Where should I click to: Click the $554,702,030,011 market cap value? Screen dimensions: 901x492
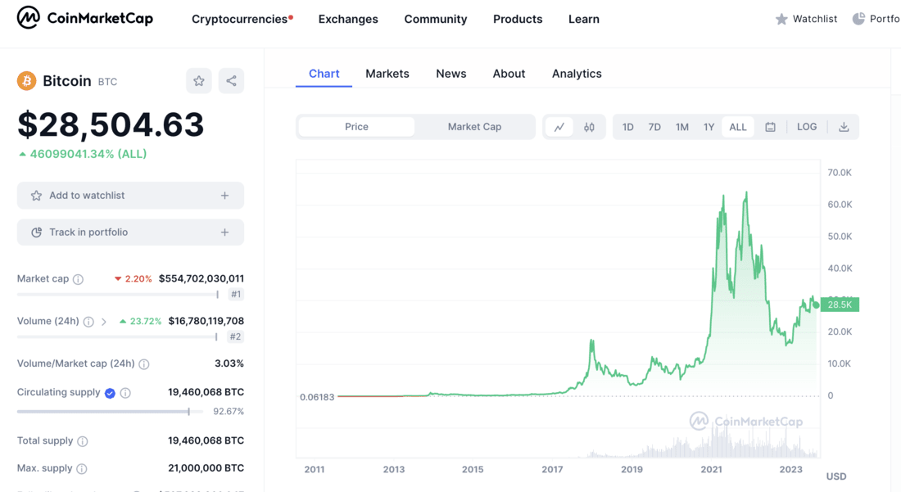201,279
